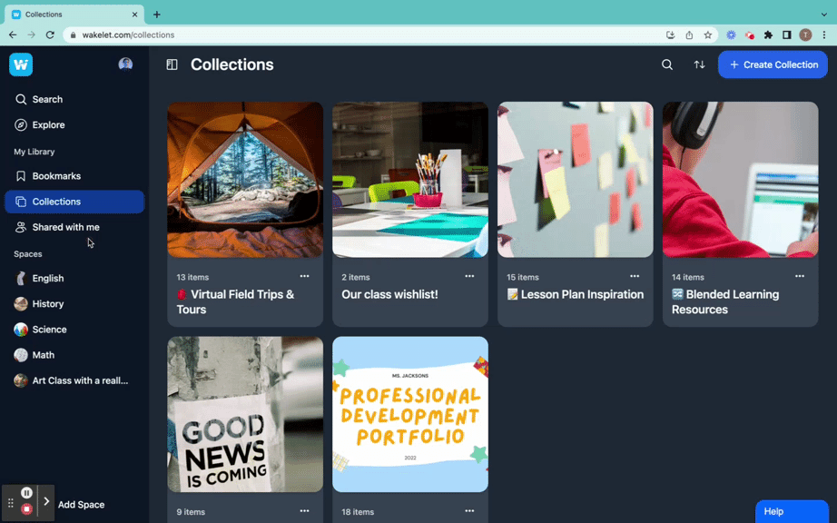The width and height of the screenshot is (837, 523).
Task: Open the Professional Development Portfolio thumbnail
Action: click(x=409, y=414)
